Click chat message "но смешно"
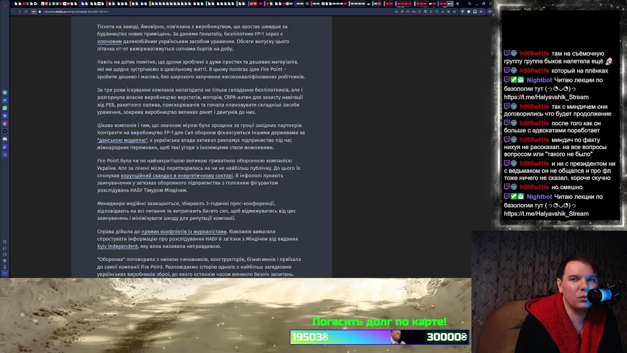This screenshot has height=353, width=627. tap(567, 187)
